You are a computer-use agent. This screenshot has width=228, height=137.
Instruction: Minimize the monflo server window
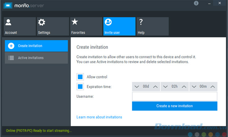coord(209,3)
